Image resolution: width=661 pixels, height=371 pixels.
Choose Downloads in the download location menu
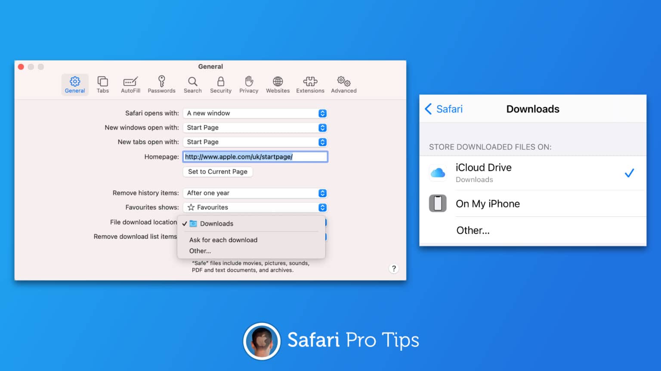(x=251, y=224)
